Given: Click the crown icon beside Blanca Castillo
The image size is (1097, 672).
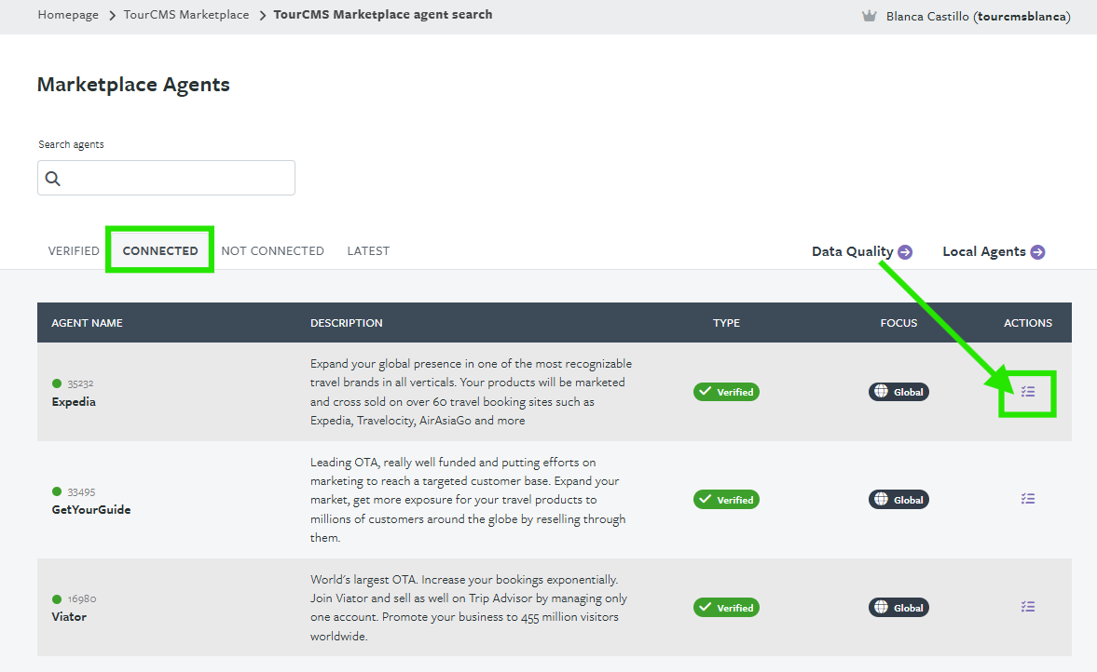Looking at the screenshot, I should click(869, 16).
